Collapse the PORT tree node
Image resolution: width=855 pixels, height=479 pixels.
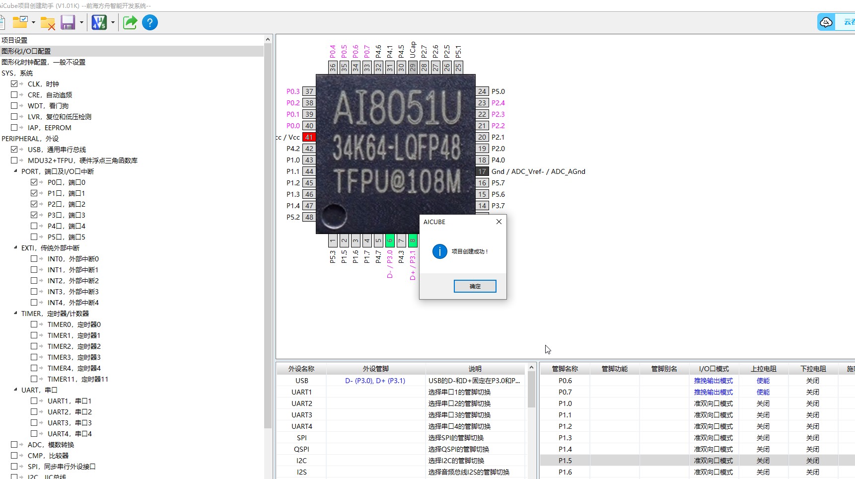coord(15,171)
